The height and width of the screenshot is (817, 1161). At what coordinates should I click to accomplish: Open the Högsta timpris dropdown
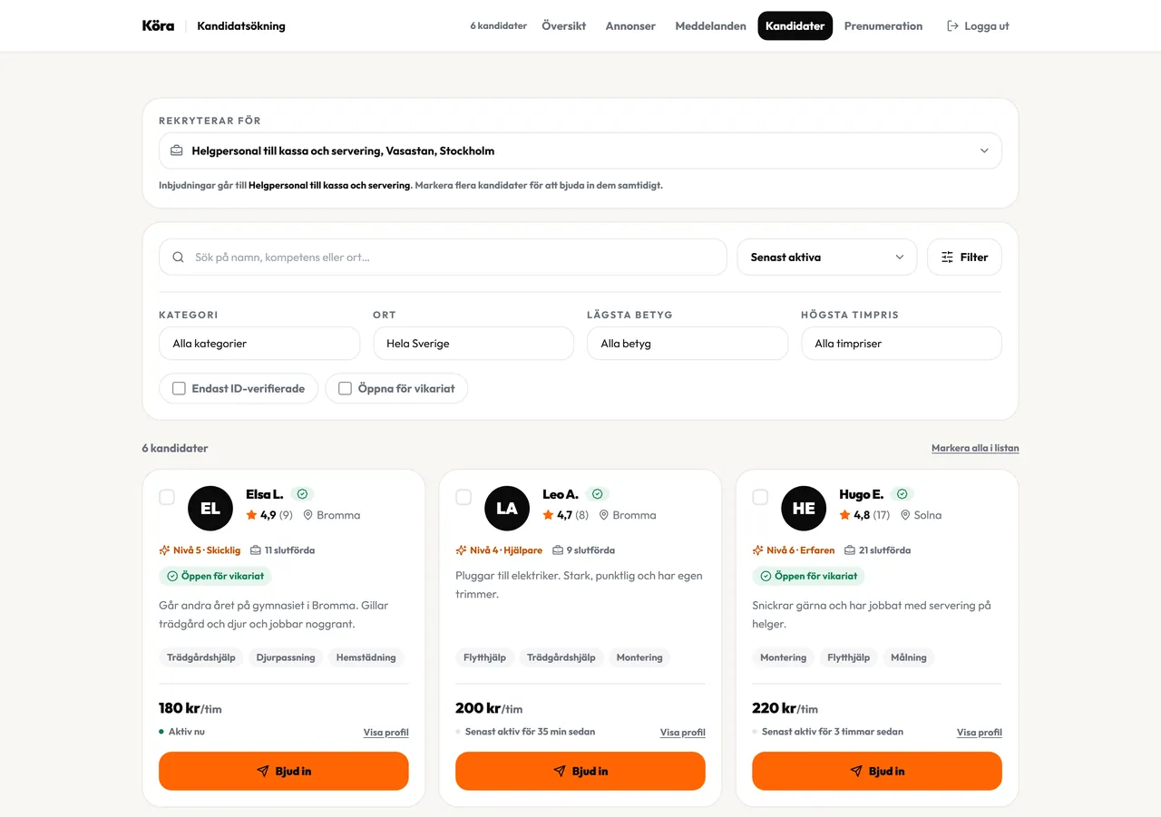tap(902, 344)
